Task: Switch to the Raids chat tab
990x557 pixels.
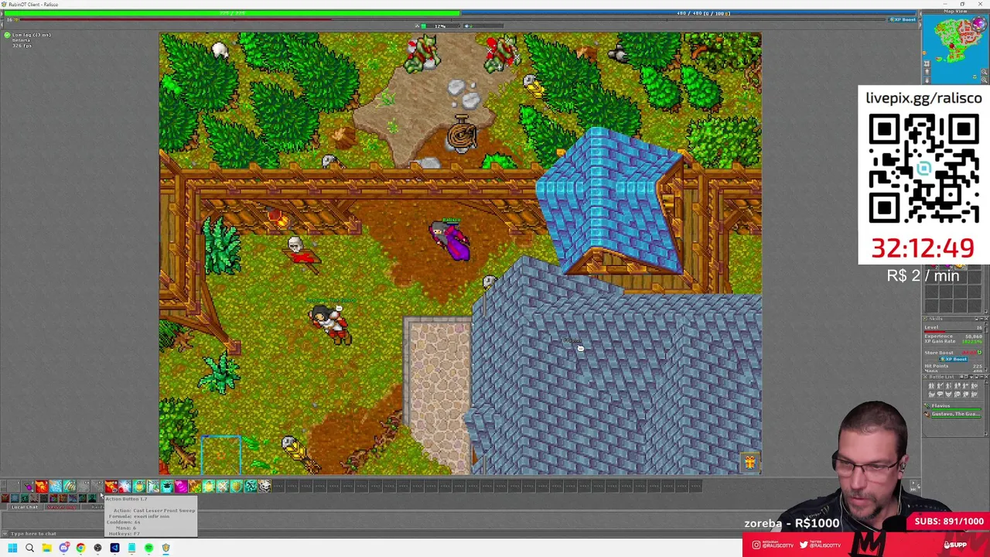Action: click(97, 507)
